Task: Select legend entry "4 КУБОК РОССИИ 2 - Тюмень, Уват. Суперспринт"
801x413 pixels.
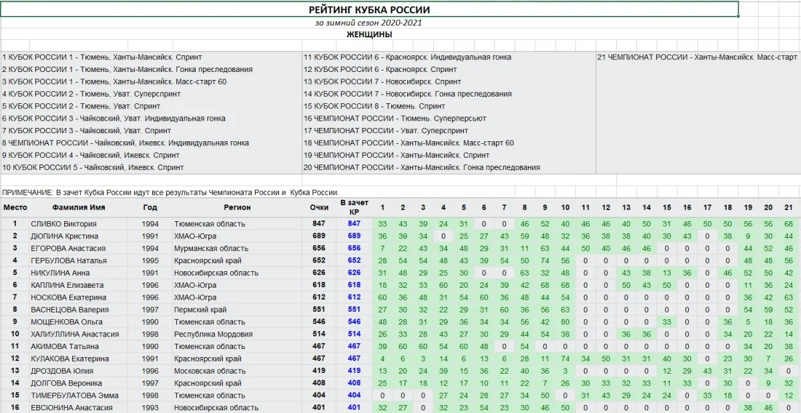Action: [91, 94]
